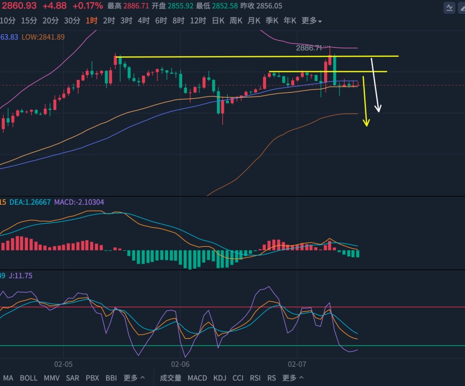The width and height of the screenshot is (465, 386).
Task: Select the 20分 timeframe
Action: (x=50, y=21)
